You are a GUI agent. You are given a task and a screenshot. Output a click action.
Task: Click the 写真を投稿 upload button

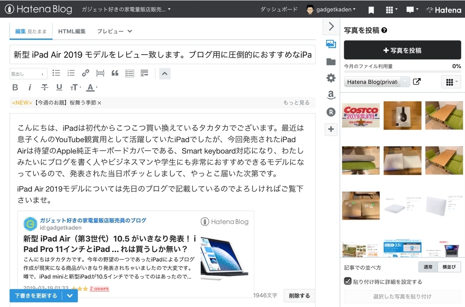click(402, 50)
